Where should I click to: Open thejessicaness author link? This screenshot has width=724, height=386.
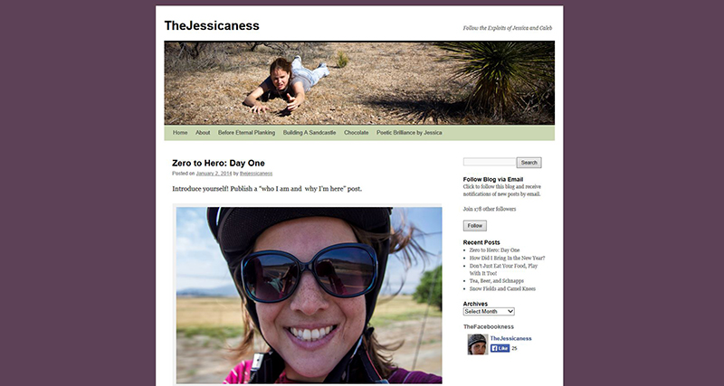256,174
